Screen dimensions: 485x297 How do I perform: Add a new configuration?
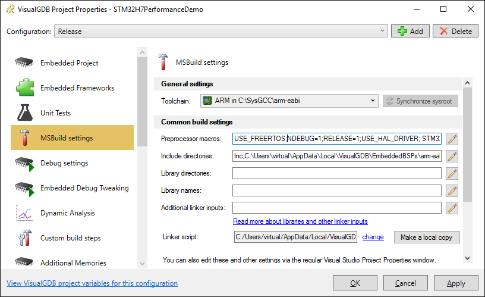coord(410,32)
